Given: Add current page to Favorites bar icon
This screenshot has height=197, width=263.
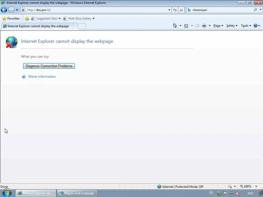Looking at the screenshot, I should tap(27, 18).
